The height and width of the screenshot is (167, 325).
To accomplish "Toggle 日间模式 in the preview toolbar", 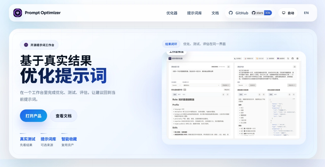I will (238, 58).
